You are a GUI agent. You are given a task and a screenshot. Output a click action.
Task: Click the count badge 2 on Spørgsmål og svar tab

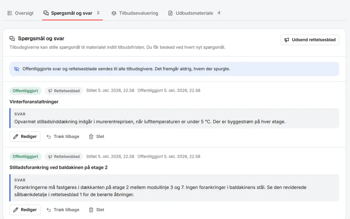point(98,13)
